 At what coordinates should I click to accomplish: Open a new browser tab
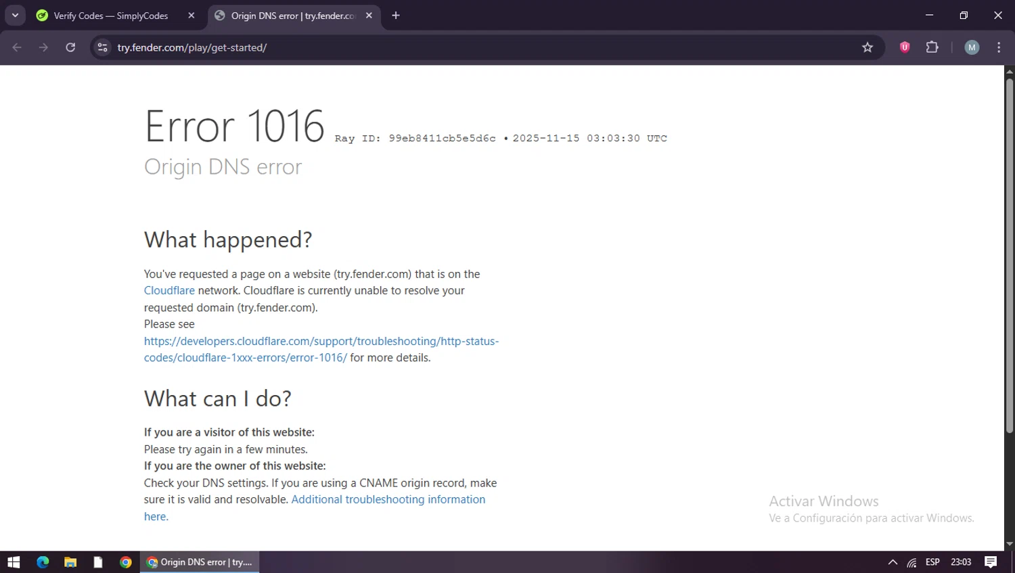pos(396,16)
